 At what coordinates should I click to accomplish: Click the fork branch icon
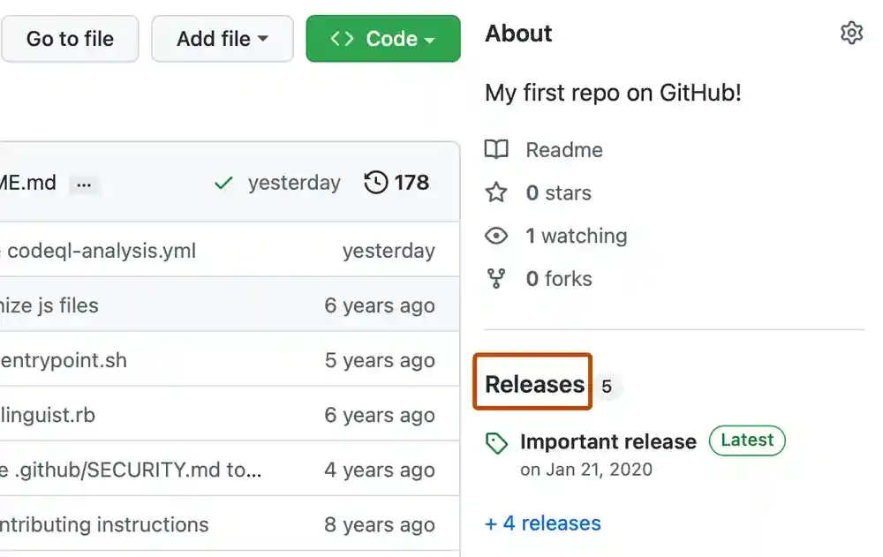(497, 278)
